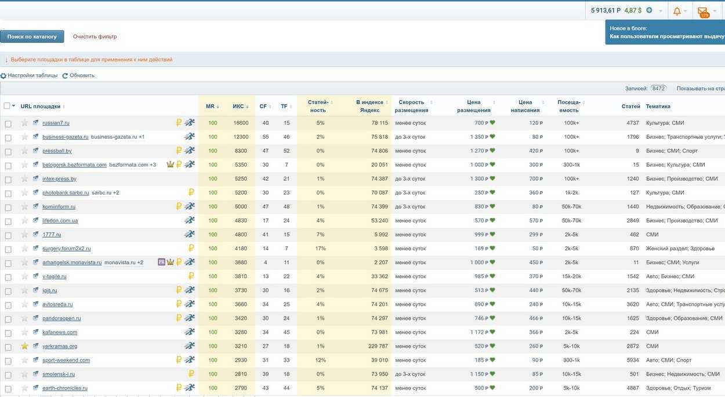Click the green heart beside price 700 ₽
This screenshot has width=725, height=397.
pyautogui.click(x=492, y=123)
